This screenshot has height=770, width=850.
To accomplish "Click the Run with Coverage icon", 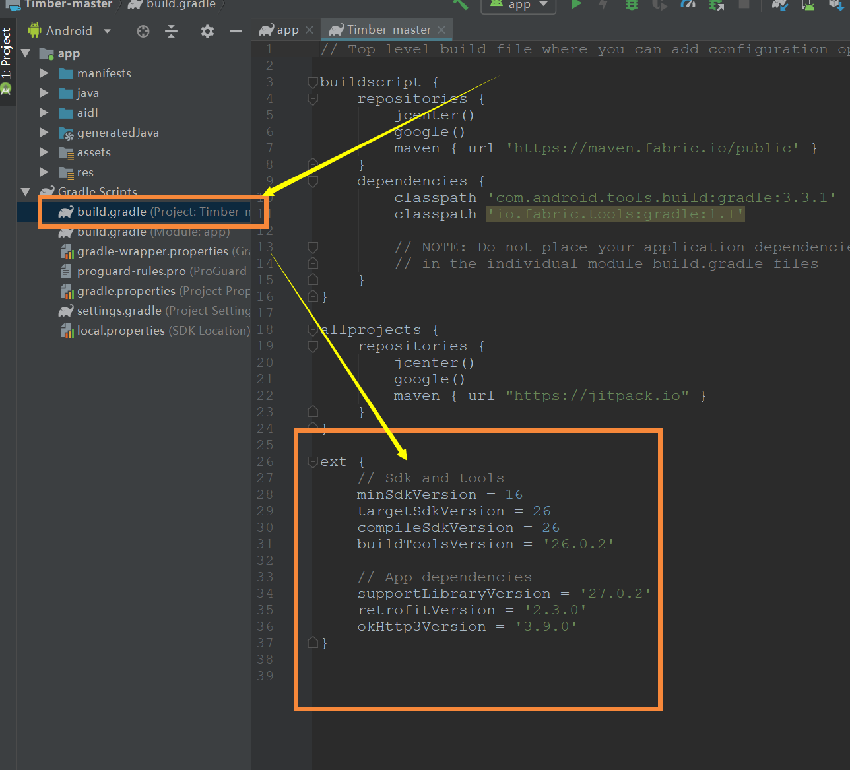I will click(x=659, y=5).
